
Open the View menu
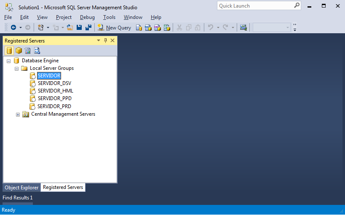point(42,17)
